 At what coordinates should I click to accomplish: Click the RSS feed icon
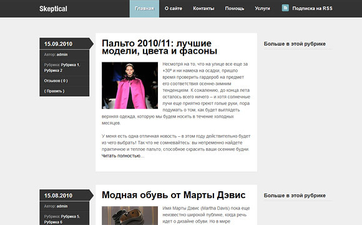(x=285, y=8)
